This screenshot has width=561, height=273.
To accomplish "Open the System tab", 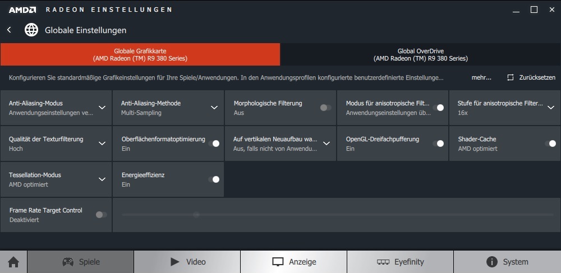I will coord(507,262).
